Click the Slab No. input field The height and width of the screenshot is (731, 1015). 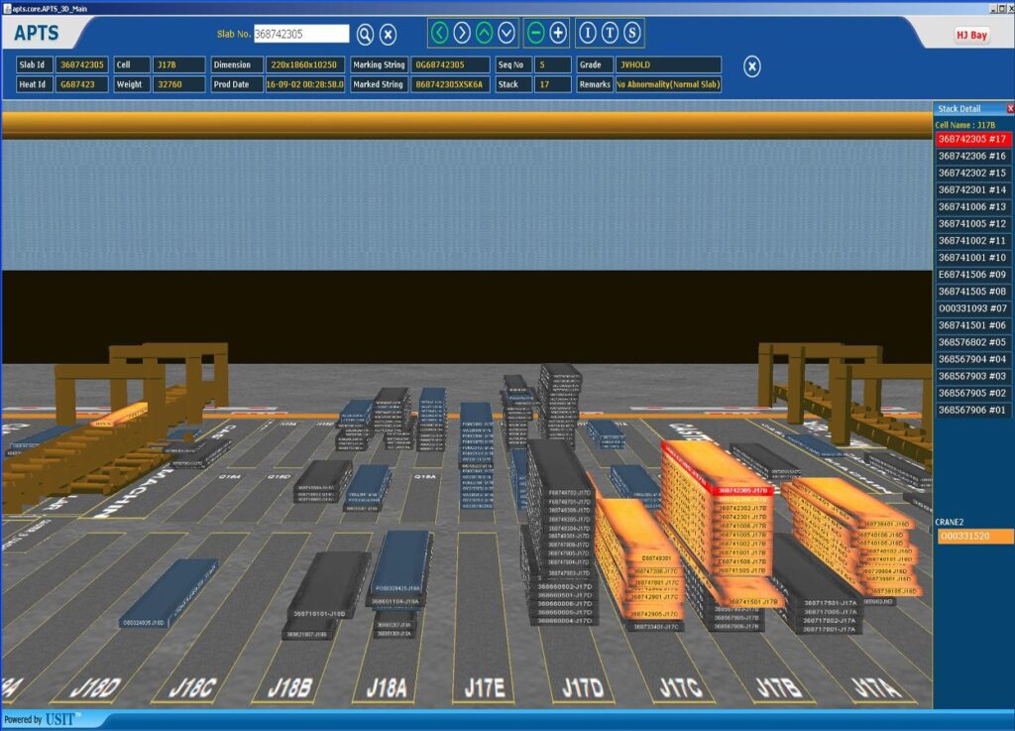pyautogui.click(x=301, y=34)
